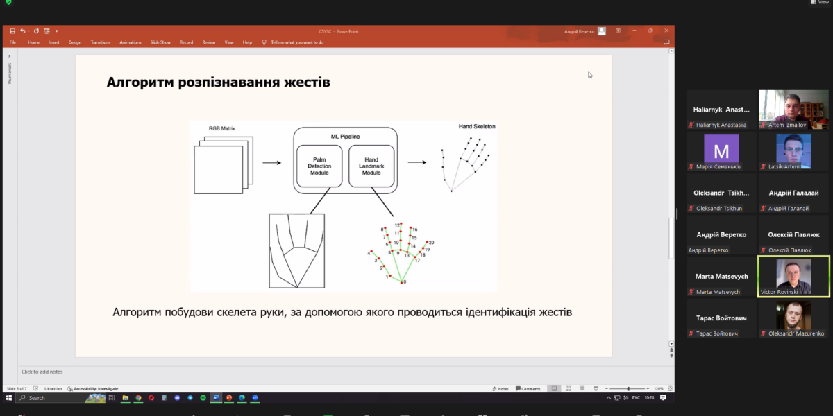
Task: Open the ribbon comments pane icon
Action: [666, 42]
